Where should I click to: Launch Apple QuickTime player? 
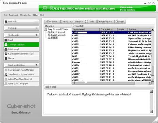pyautogui.click(x=21, y=84)
